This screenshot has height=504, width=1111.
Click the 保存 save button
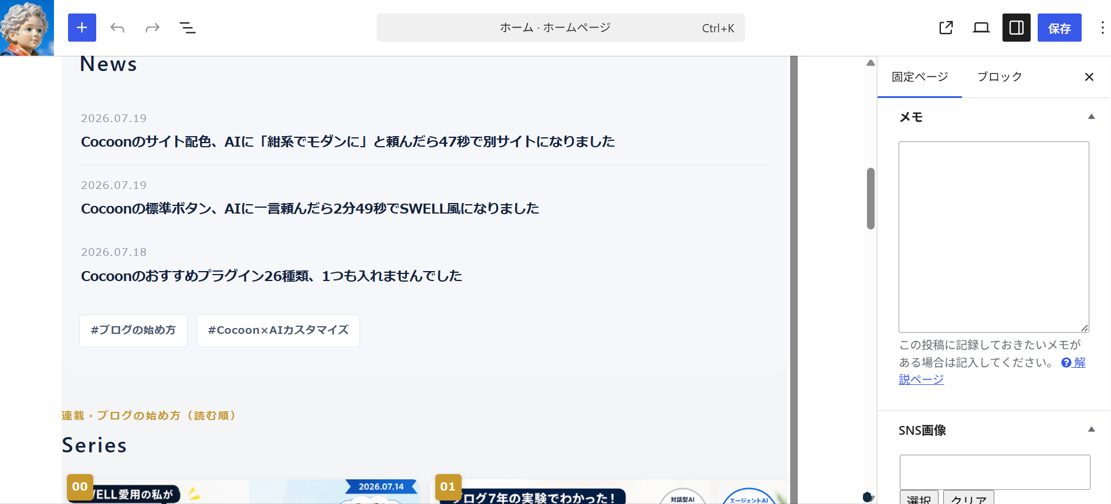point(1059,28)
